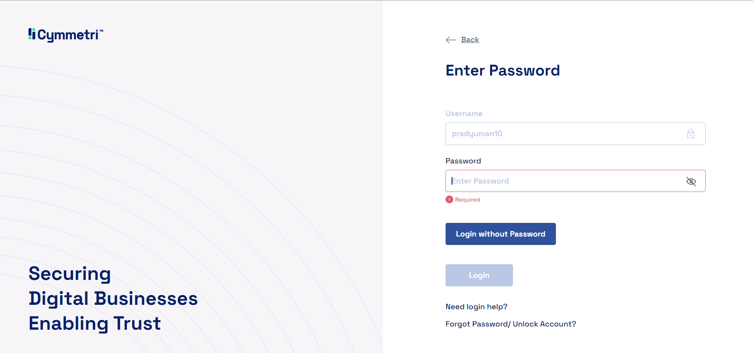This screenshot has height=353, width=753.
Task: Click the padlock icon in Username field
Action: pyautogui.click(x=690, y=134)
